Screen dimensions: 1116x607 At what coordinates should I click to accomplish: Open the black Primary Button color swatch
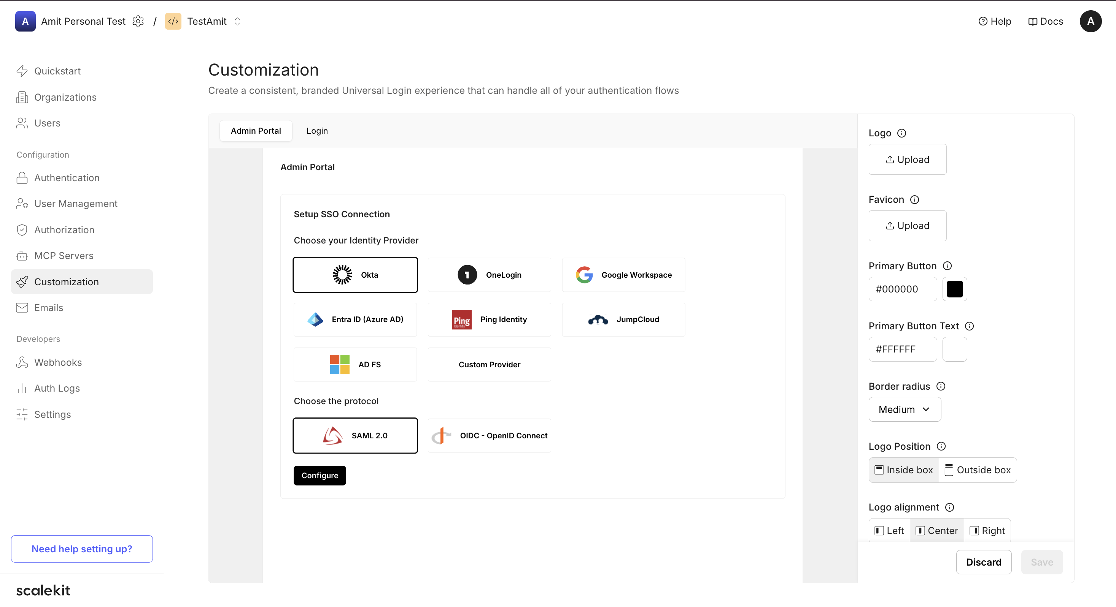[x=954, y=289]
